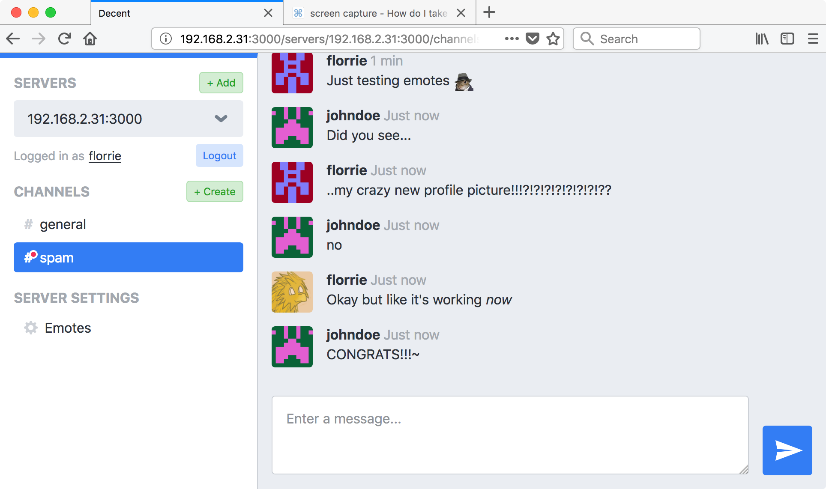This screenshot has width=826, height=489.
Task: Select the spam channel
Action: 128,257
